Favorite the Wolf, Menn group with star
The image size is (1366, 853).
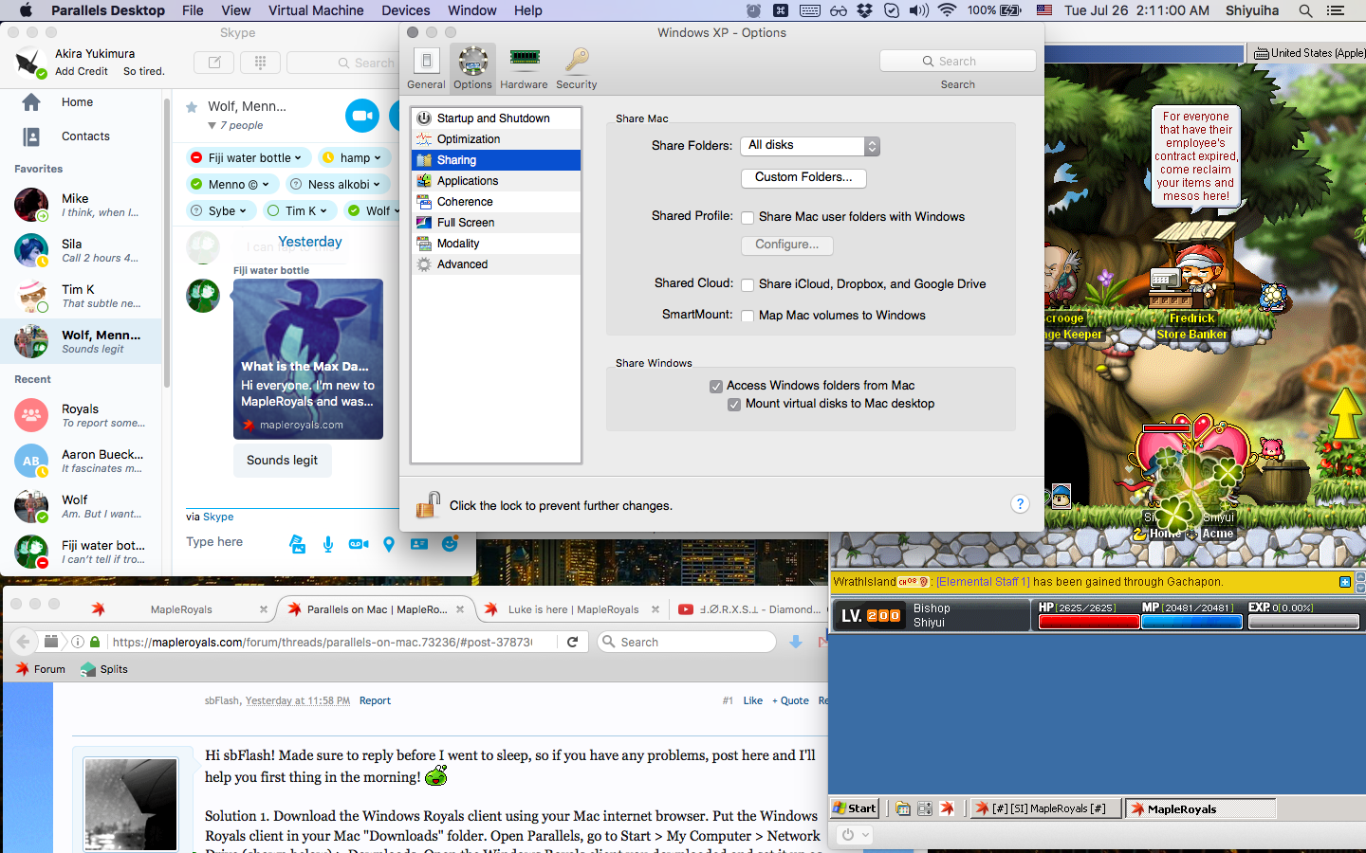point(192,107)
